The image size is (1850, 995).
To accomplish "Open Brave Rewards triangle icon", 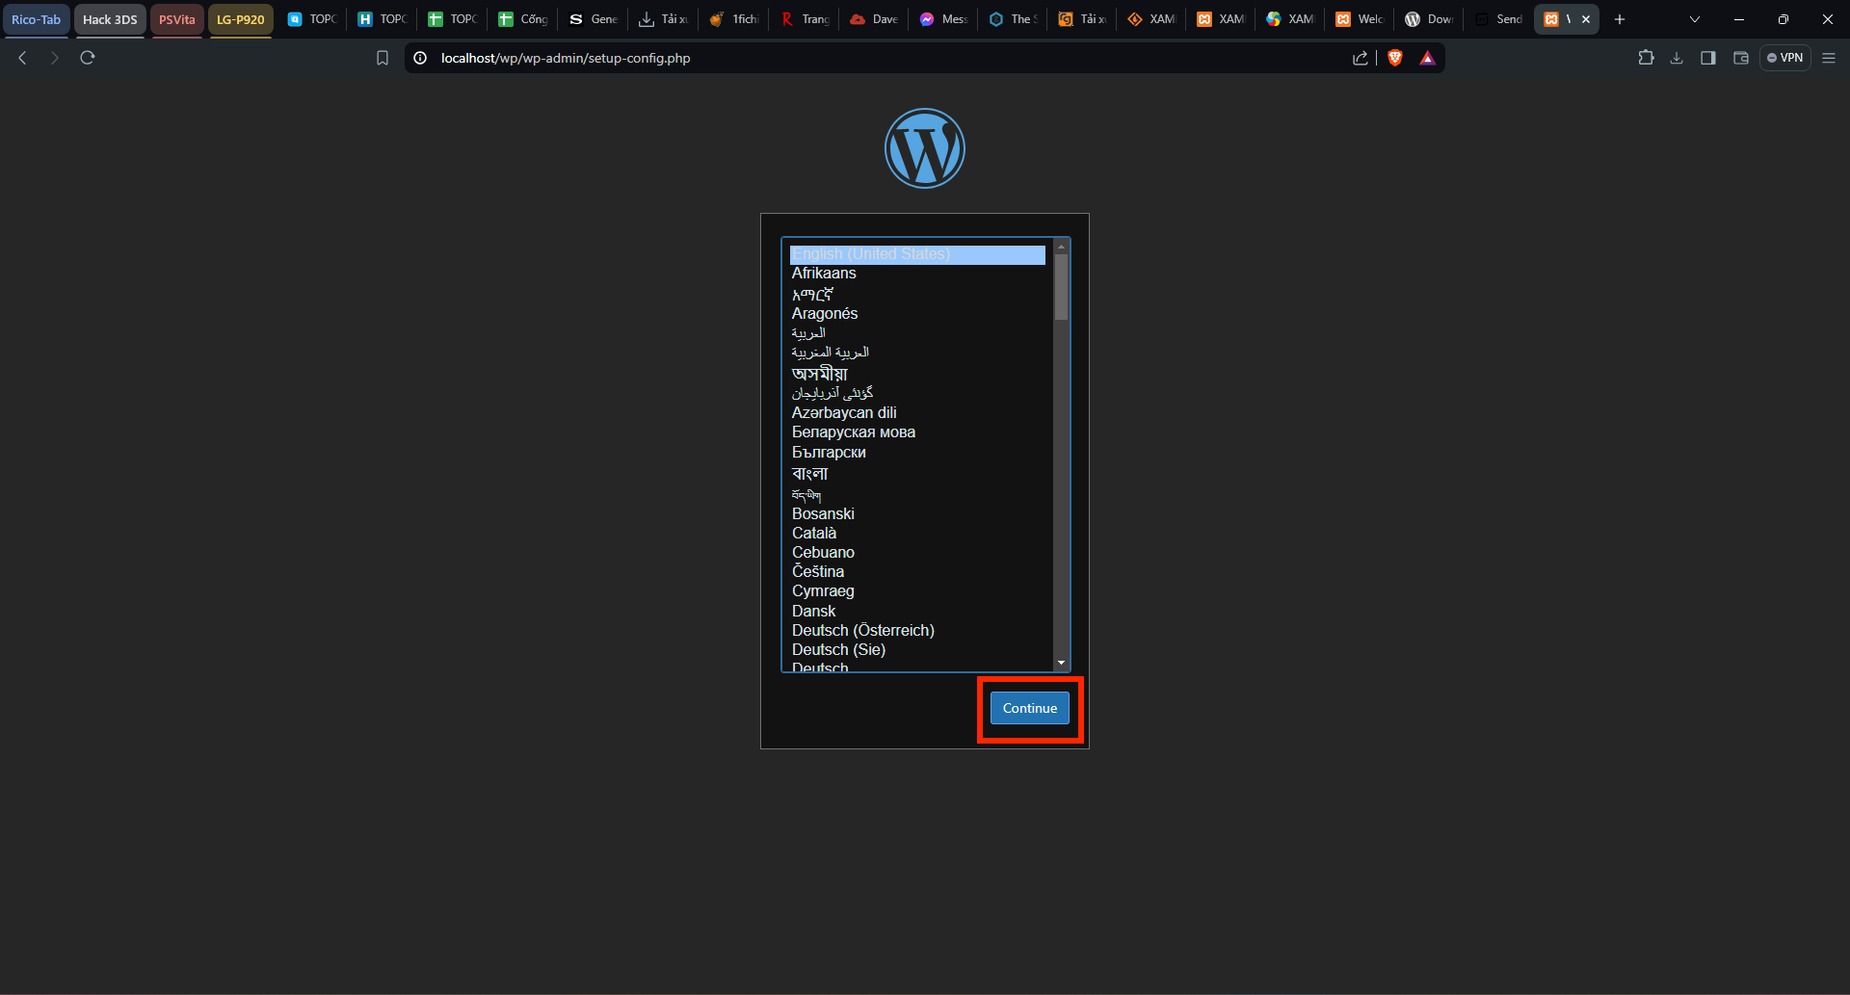I will click(x=1427, y=58).
